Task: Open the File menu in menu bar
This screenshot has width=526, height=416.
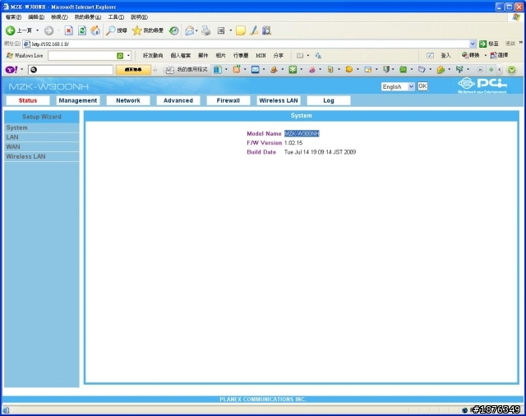Action: (13, 17)
